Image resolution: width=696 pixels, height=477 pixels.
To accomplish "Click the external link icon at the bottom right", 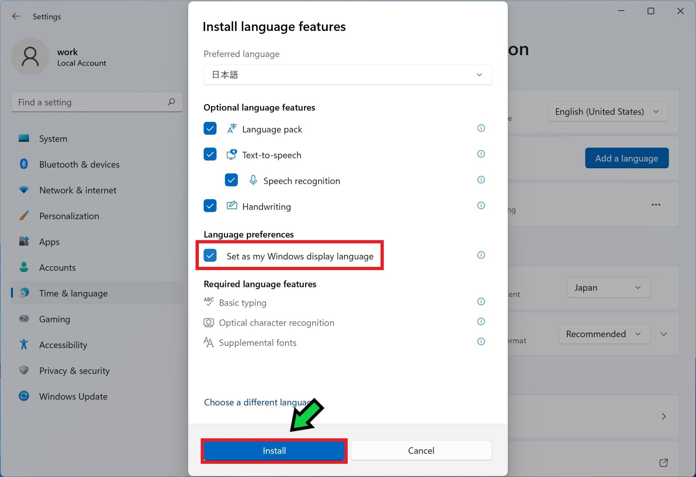I will point(664,463).
